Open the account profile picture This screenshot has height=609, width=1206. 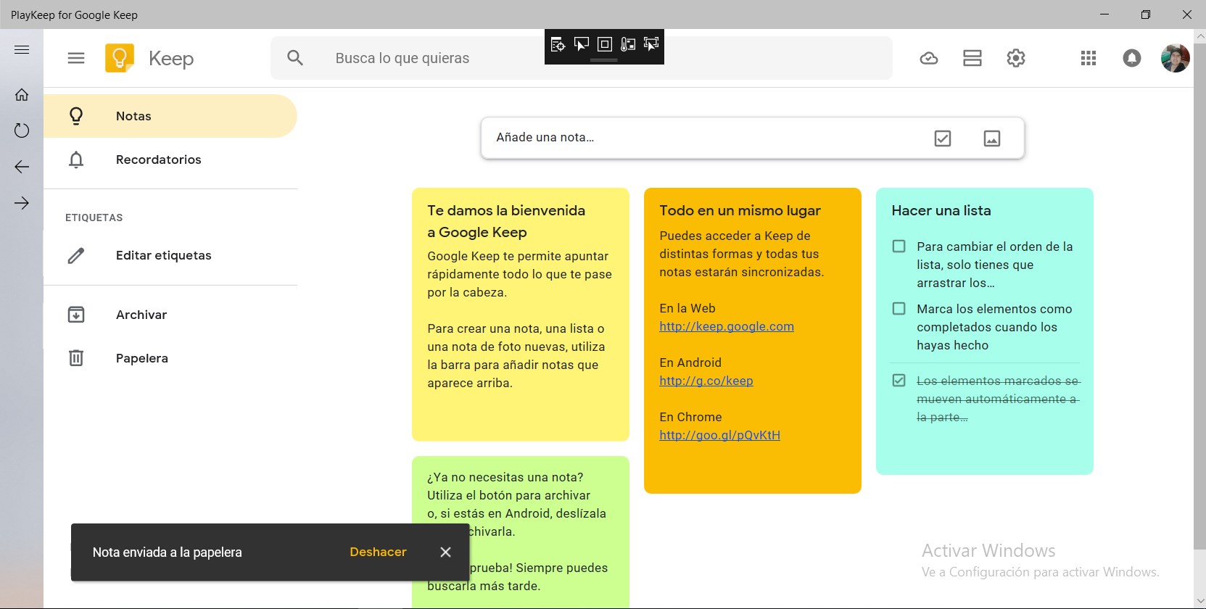tap(1175, 58)
